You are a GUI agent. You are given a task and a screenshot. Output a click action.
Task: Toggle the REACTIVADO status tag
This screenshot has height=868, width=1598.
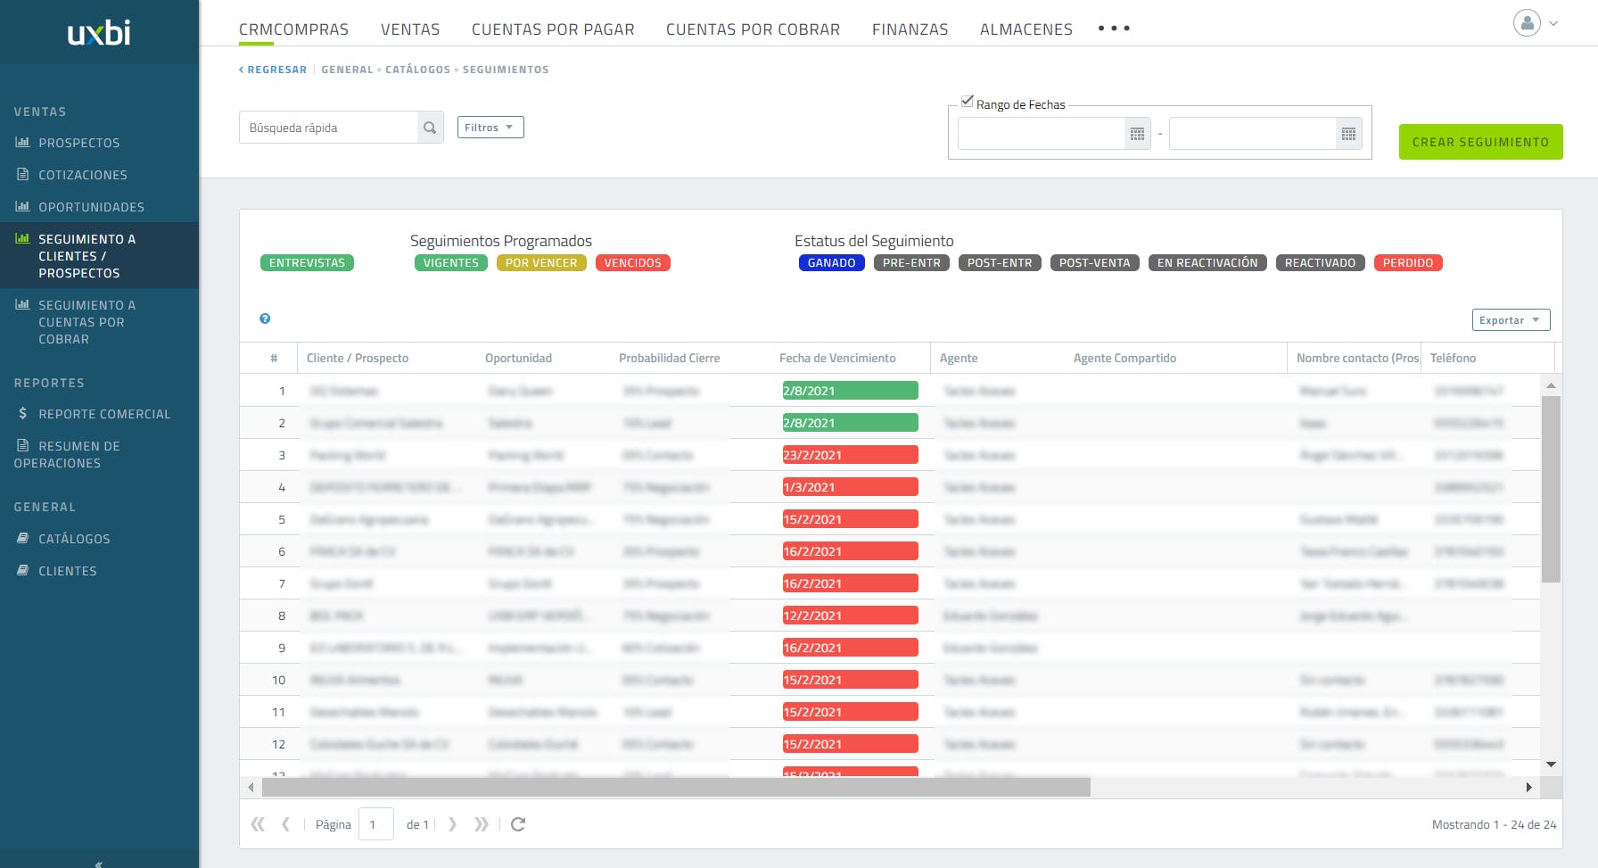pos(1321,263)
